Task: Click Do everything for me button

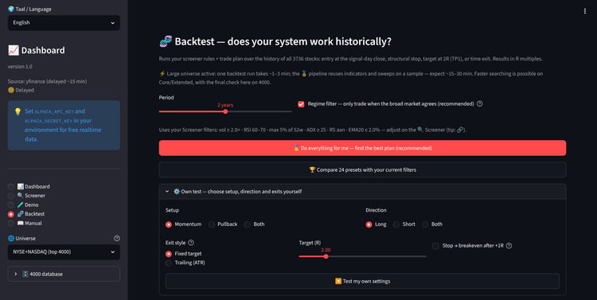Action: point(362,148)
